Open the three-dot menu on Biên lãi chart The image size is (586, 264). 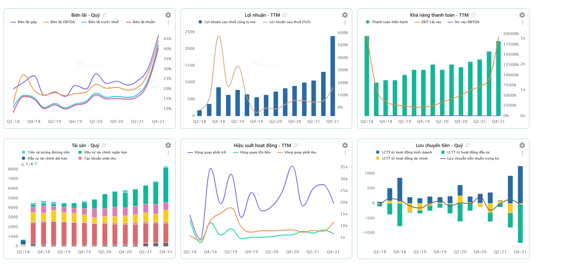[168, 23]
